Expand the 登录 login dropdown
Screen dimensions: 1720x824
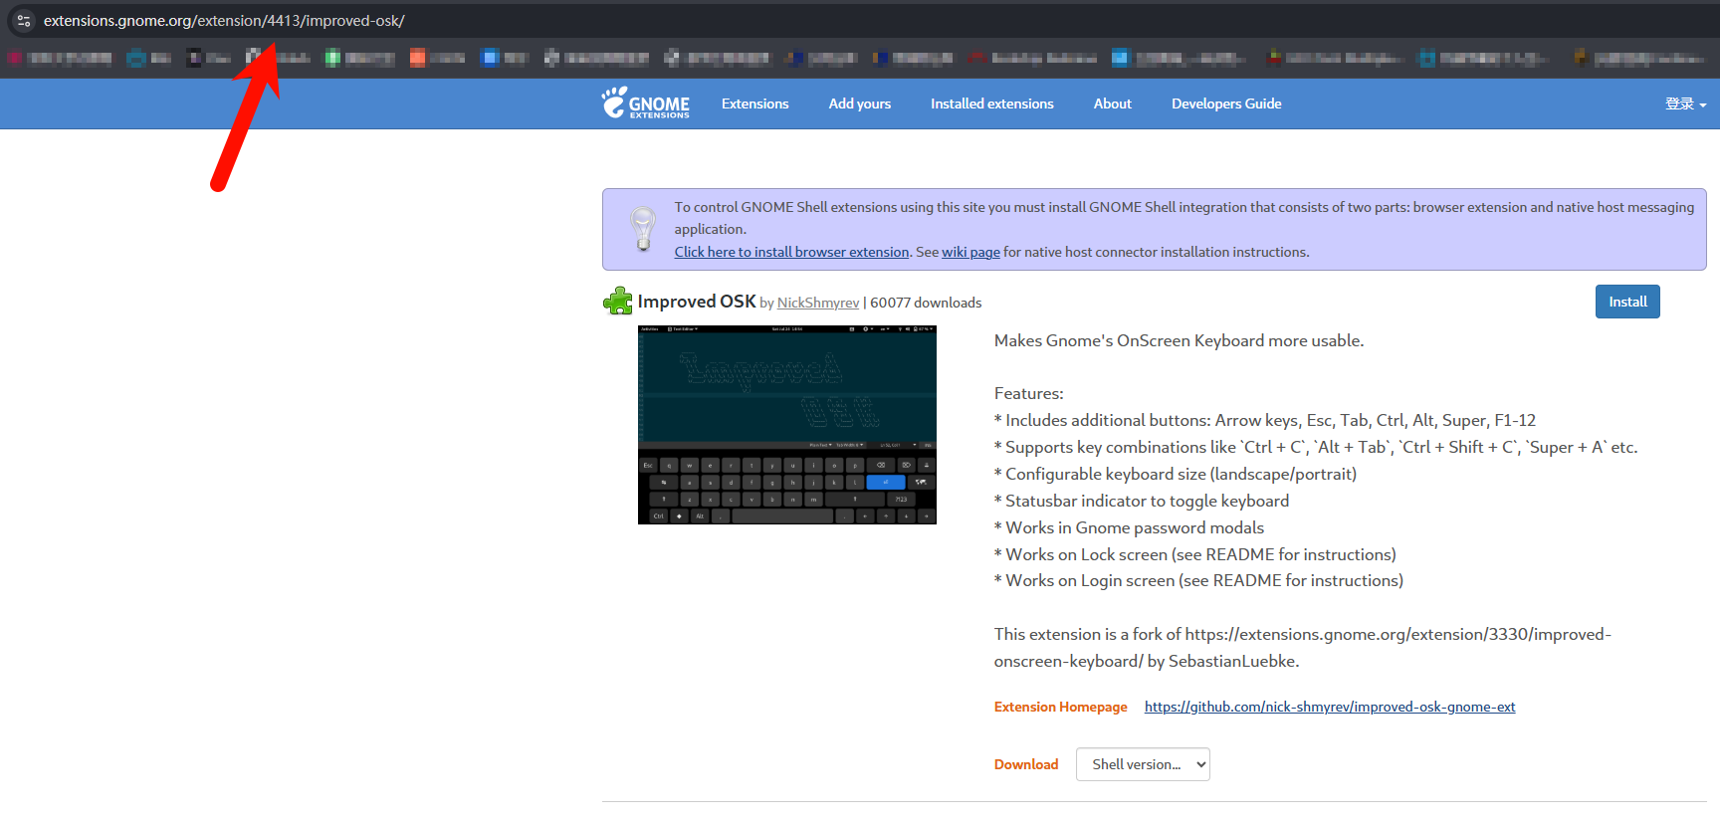click(1685, 103)
